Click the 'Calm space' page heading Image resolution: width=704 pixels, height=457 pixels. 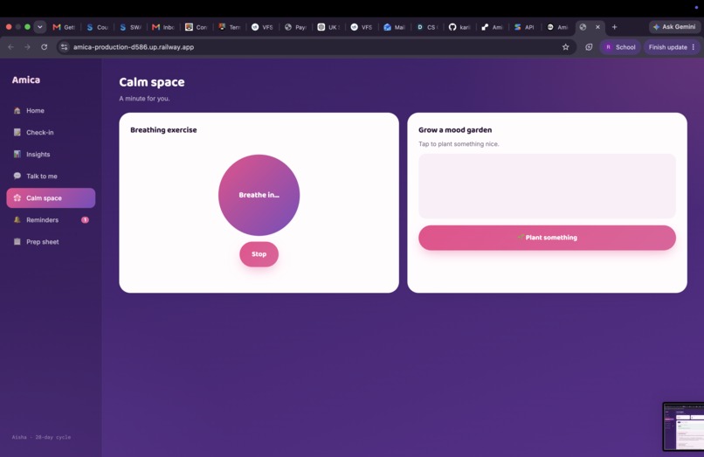tap(152, 82)
